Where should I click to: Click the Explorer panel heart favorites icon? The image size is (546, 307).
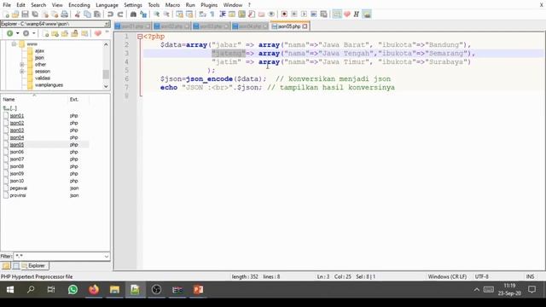tap(98, 33)
